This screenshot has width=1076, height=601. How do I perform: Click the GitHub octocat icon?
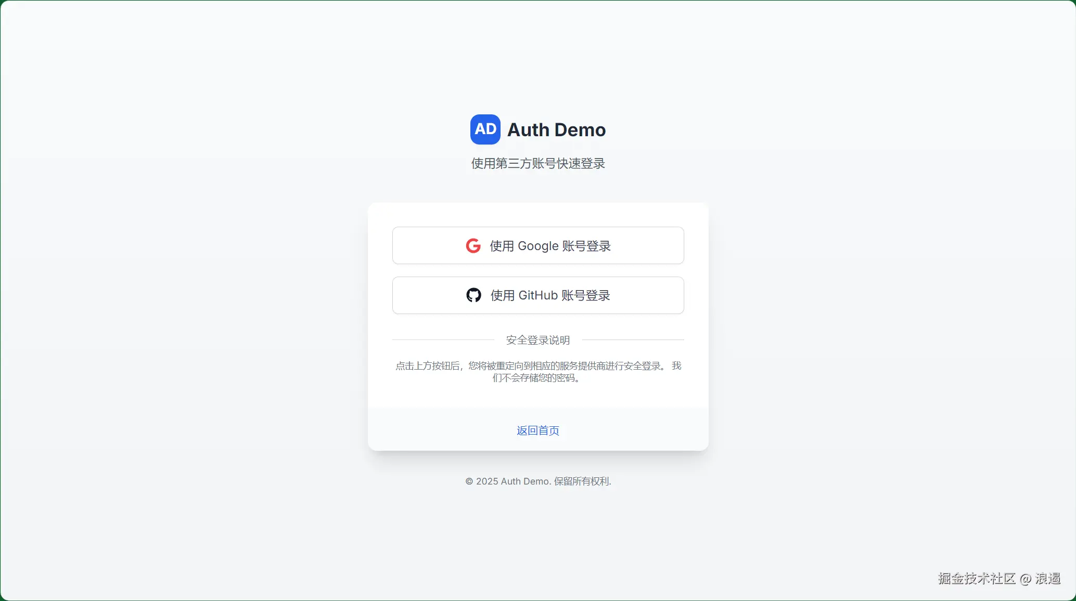point(473,295)
